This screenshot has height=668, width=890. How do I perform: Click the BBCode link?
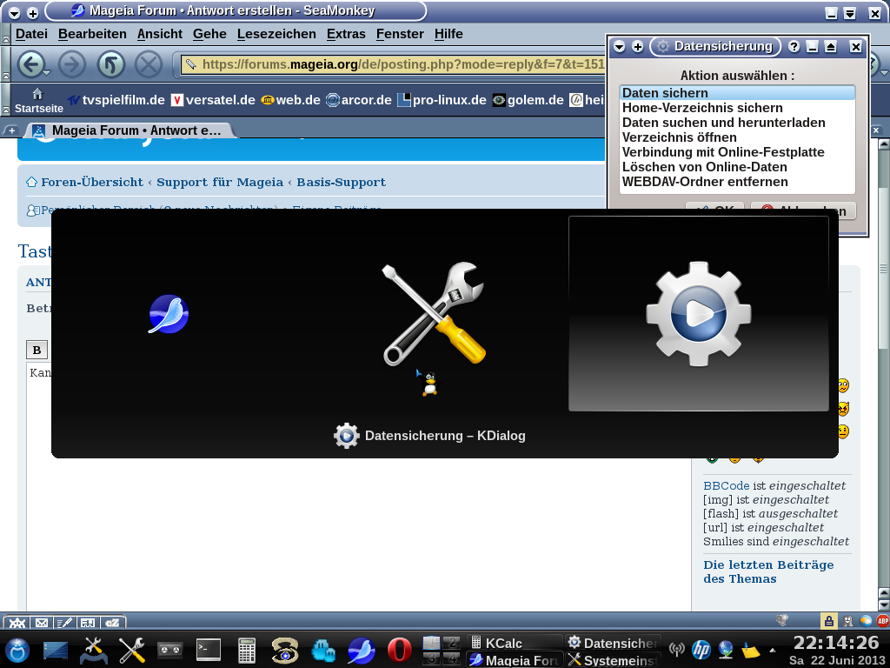[x=726, y=485]
